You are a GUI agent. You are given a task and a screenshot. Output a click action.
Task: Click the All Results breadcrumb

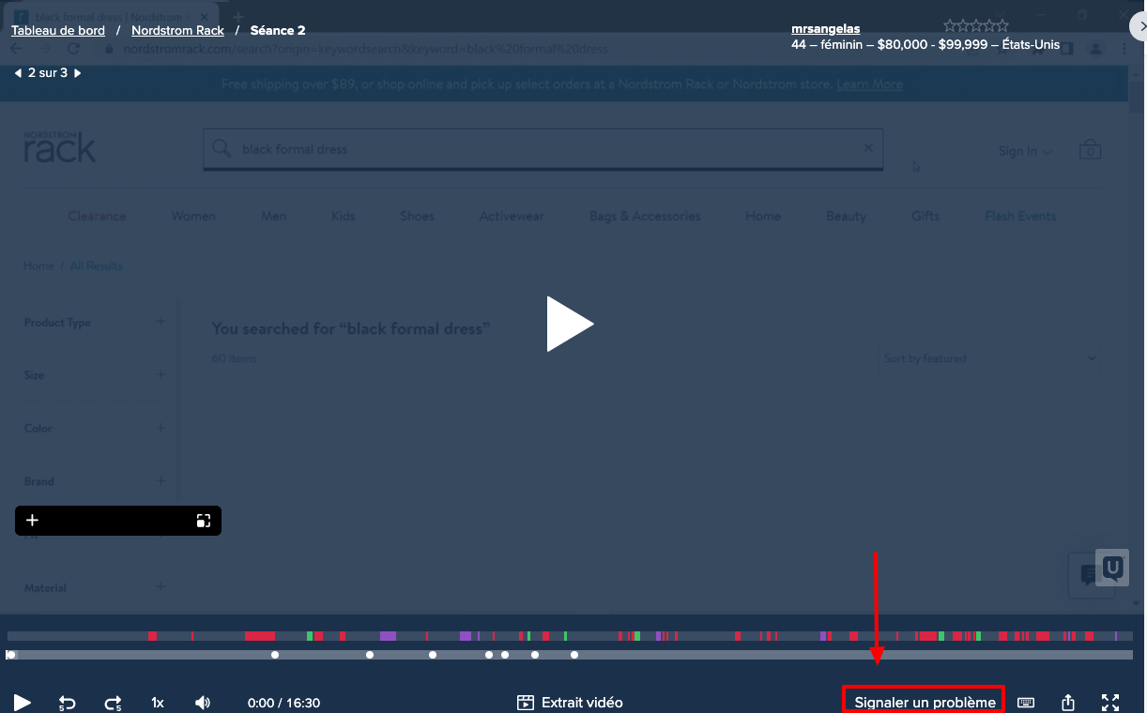click(97, 265)
